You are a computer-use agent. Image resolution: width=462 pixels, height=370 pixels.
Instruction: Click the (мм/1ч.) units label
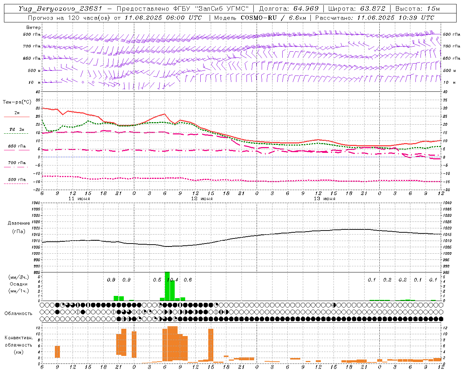[x=18, y=291]
